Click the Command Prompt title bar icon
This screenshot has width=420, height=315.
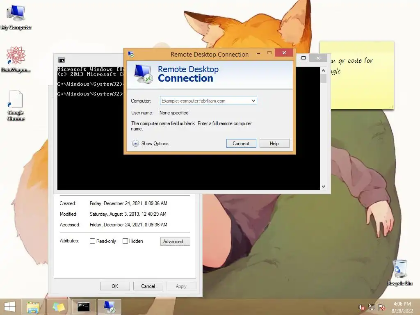point(62,60)
